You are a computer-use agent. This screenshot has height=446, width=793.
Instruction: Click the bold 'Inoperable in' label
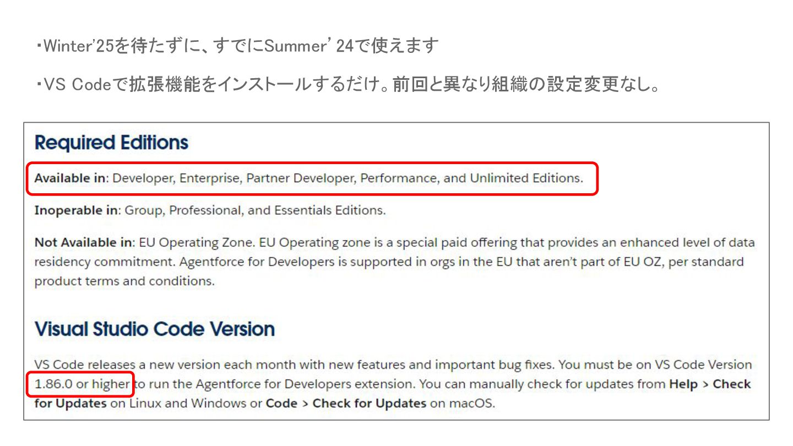76,210
